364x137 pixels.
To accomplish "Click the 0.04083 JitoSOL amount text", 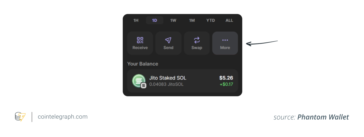I will pyautogui.click(x=166, y=84).
